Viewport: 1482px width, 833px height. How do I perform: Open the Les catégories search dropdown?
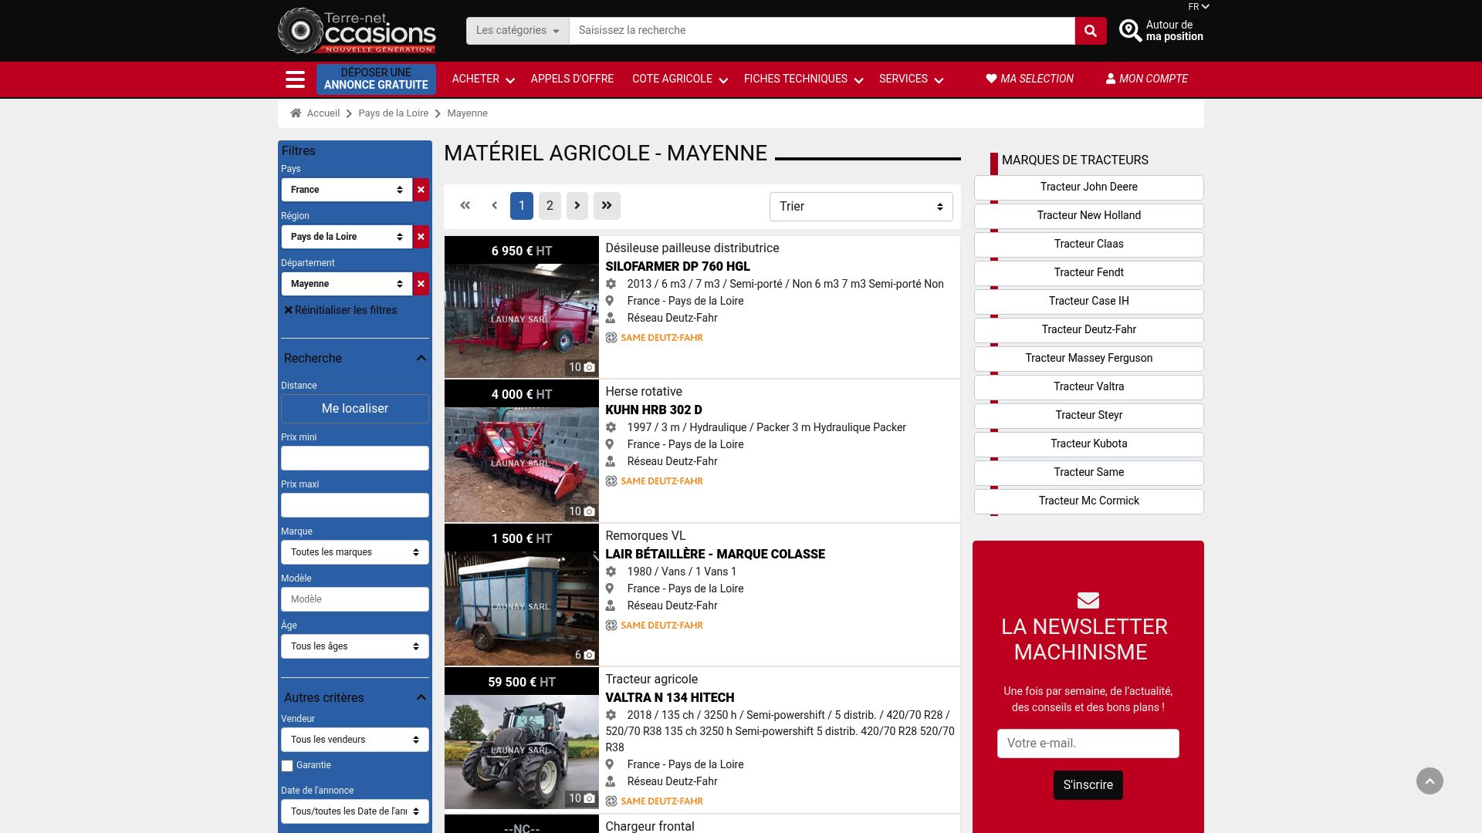click(517, 31)
